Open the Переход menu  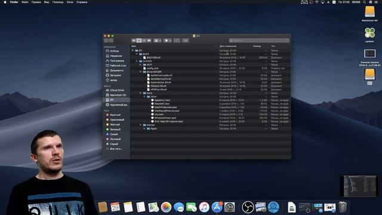tap(58, 2)
